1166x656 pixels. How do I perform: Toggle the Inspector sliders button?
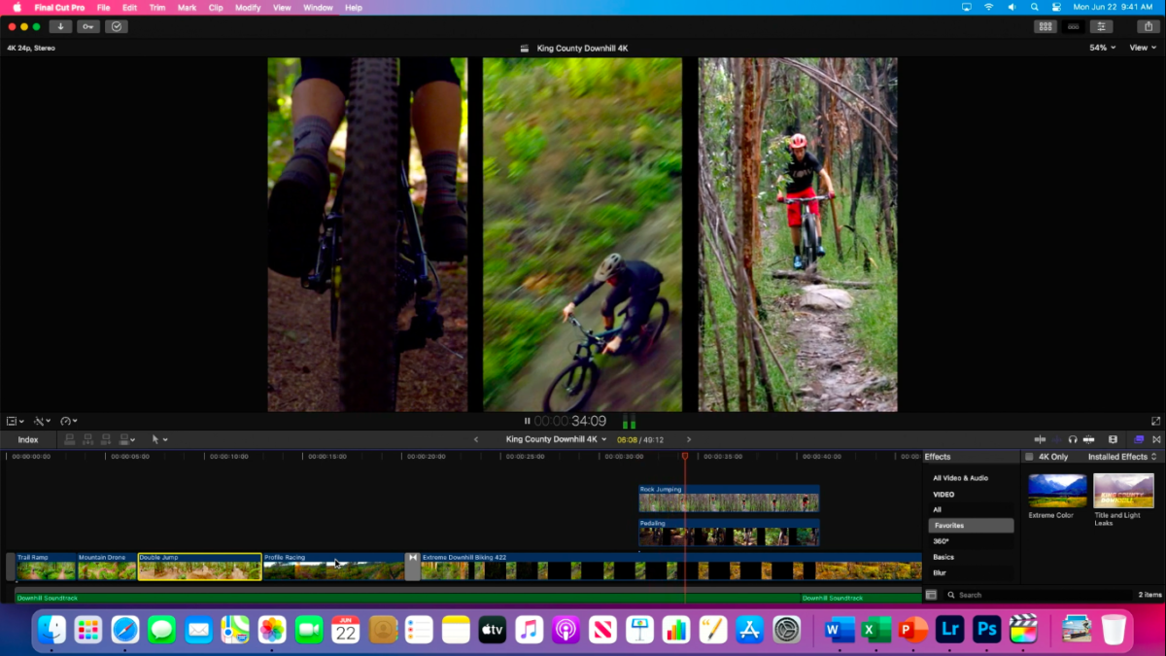tap(1101, 26)
